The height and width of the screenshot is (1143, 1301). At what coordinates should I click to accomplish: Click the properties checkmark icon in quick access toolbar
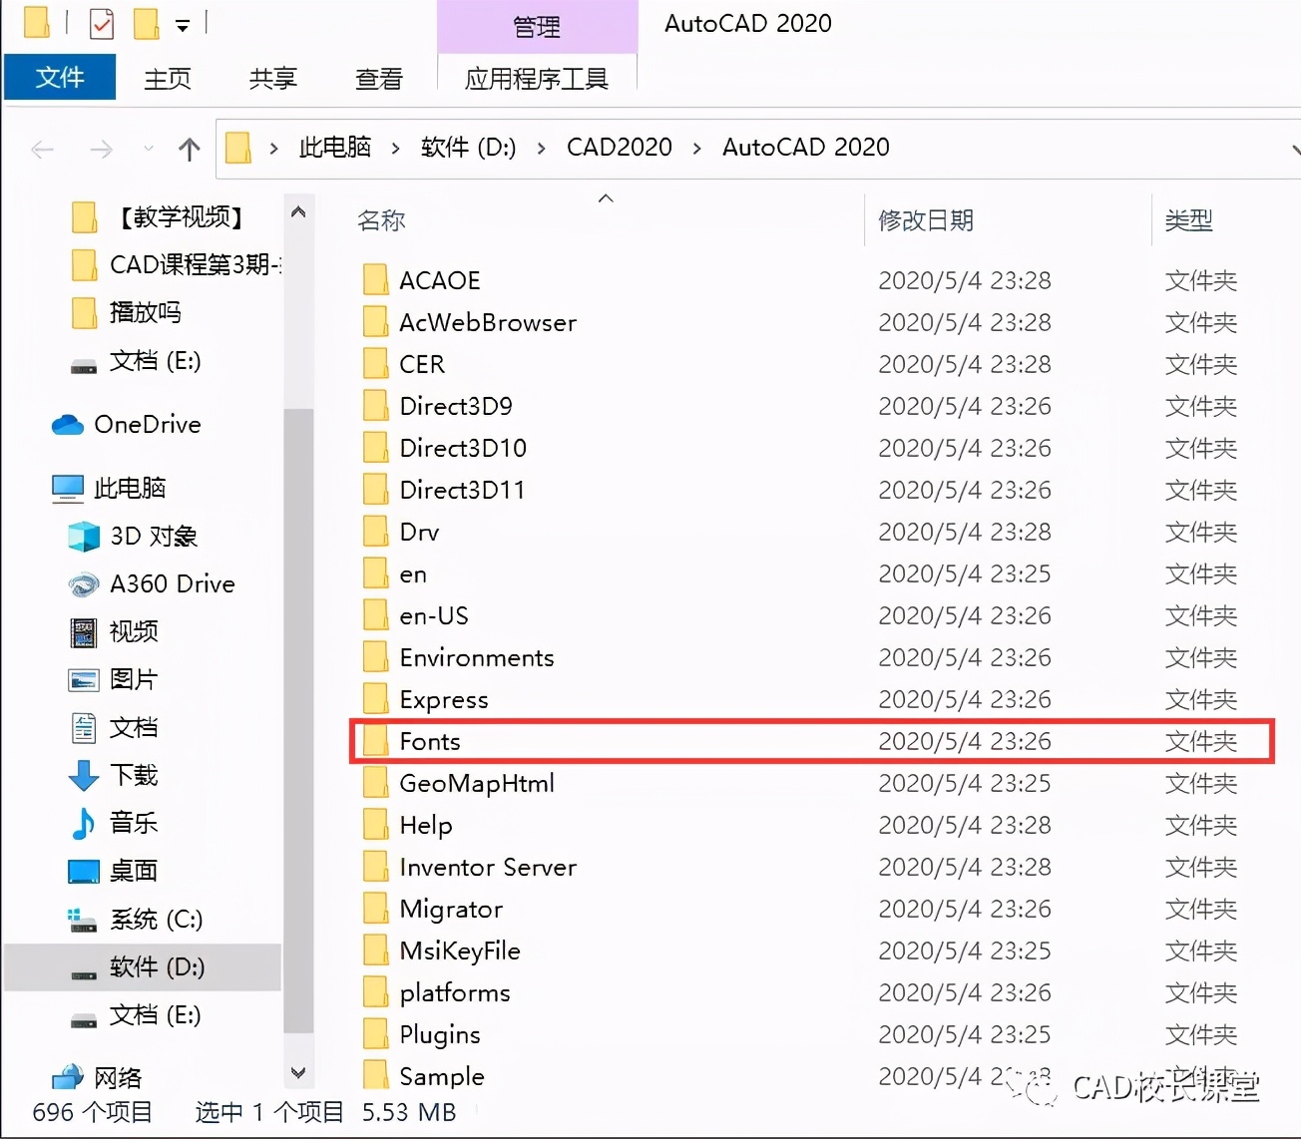pyautogui.click(x=101, y=22)
